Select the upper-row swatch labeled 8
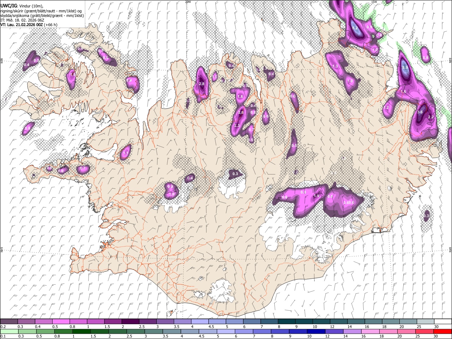Image resolution: width=452 pixels, height=339 pixels. 287,321
